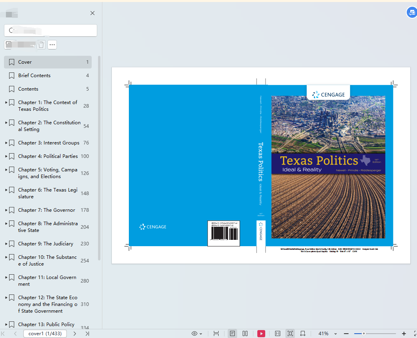Jump to Chapter 3: Interest Groups
The image size is (417, 338).
(x=49, y=143)
